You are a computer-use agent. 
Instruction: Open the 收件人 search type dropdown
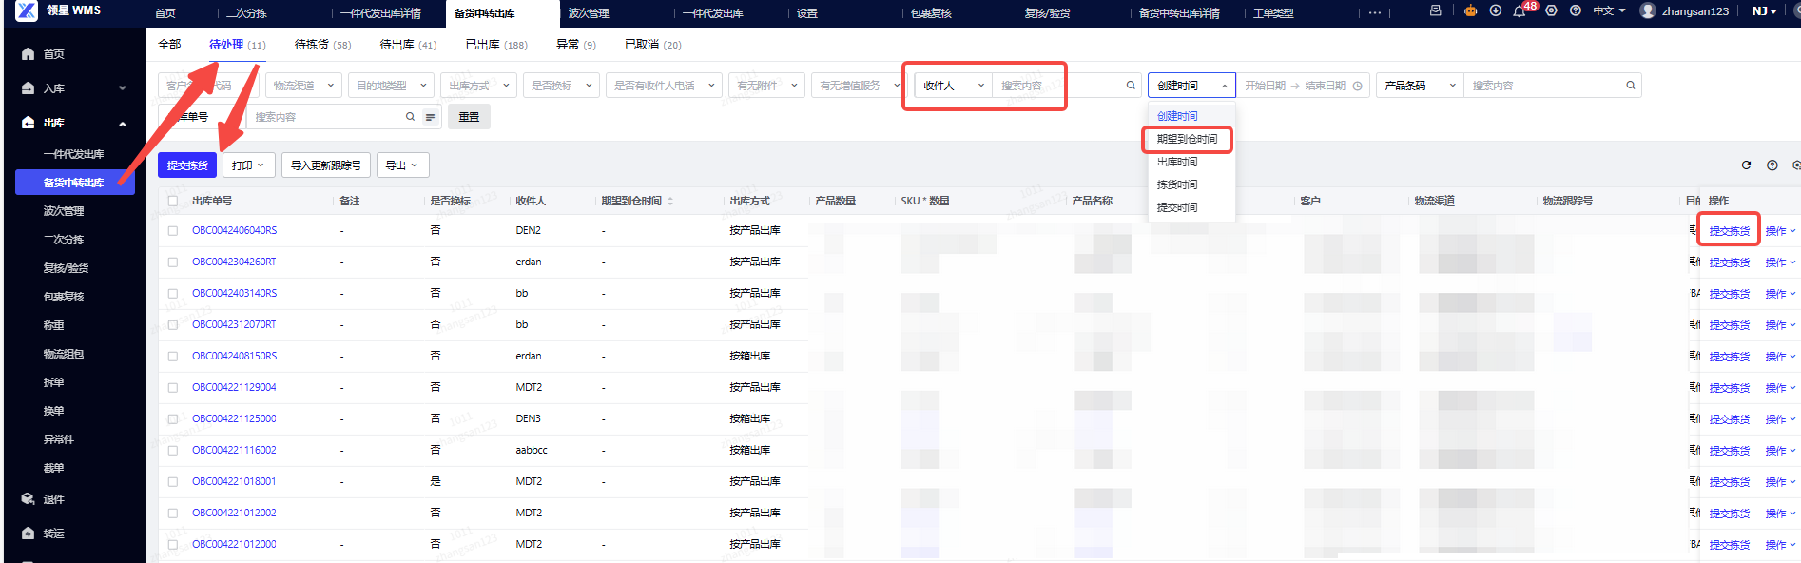click(954, 86)
